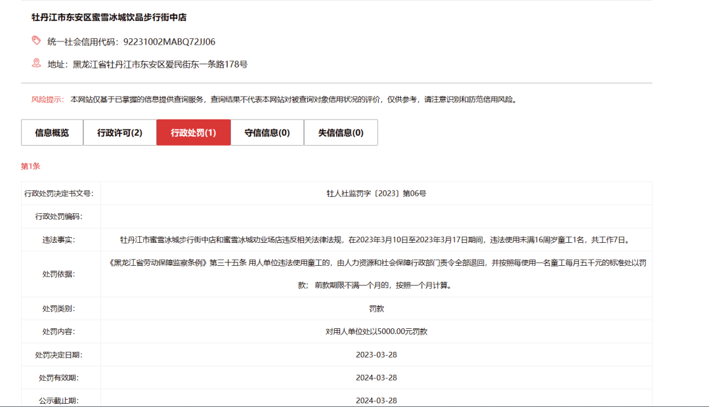Image resolution: width=709 pixels, height=407 pixels.
Task: Click the empty 行政处罚编码 value cell
Action: coord(376,217)
